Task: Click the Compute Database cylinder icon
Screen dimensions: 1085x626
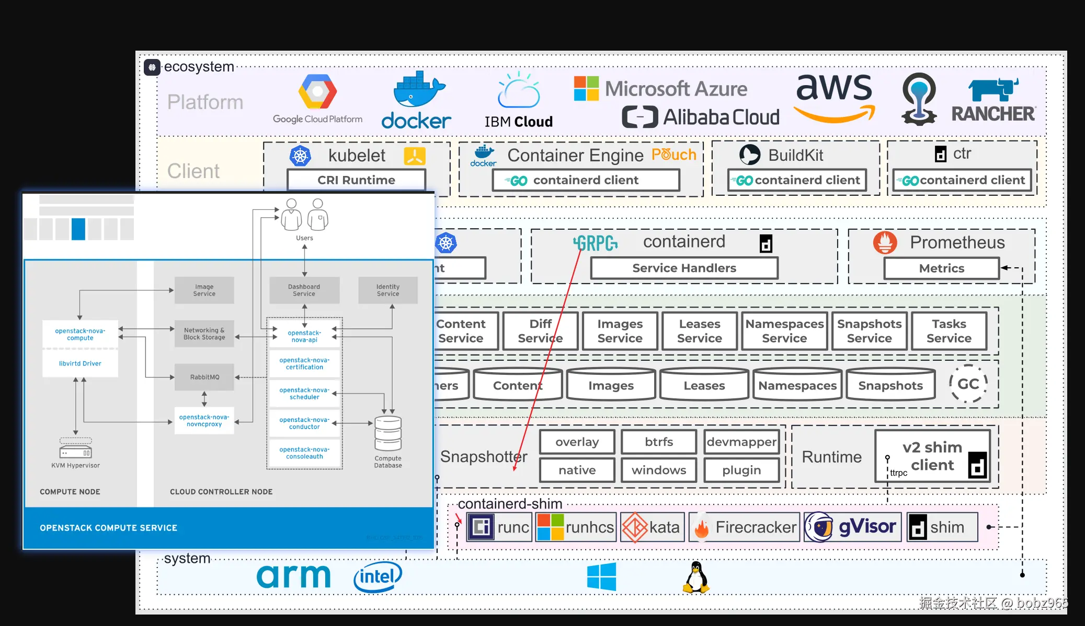Action: pos(388,433)
